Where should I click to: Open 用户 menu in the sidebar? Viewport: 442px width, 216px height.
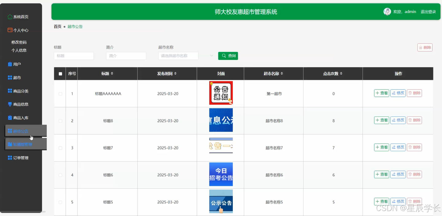[17, 64]
